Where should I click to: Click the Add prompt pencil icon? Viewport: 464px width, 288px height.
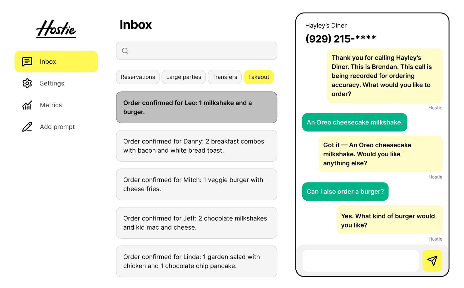pyautogui.click(x=27, y=127)
